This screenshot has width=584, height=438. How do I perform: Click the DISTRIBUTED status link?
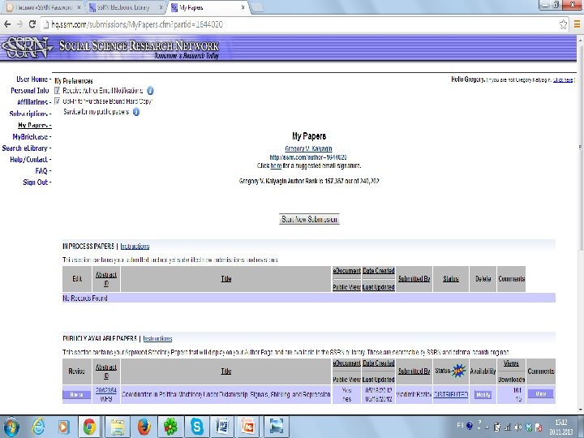pyautogui.click(x=451, y=394)
